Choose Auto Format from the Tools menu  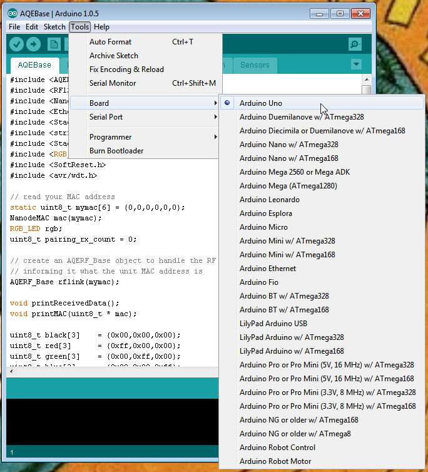coord(146,42)
